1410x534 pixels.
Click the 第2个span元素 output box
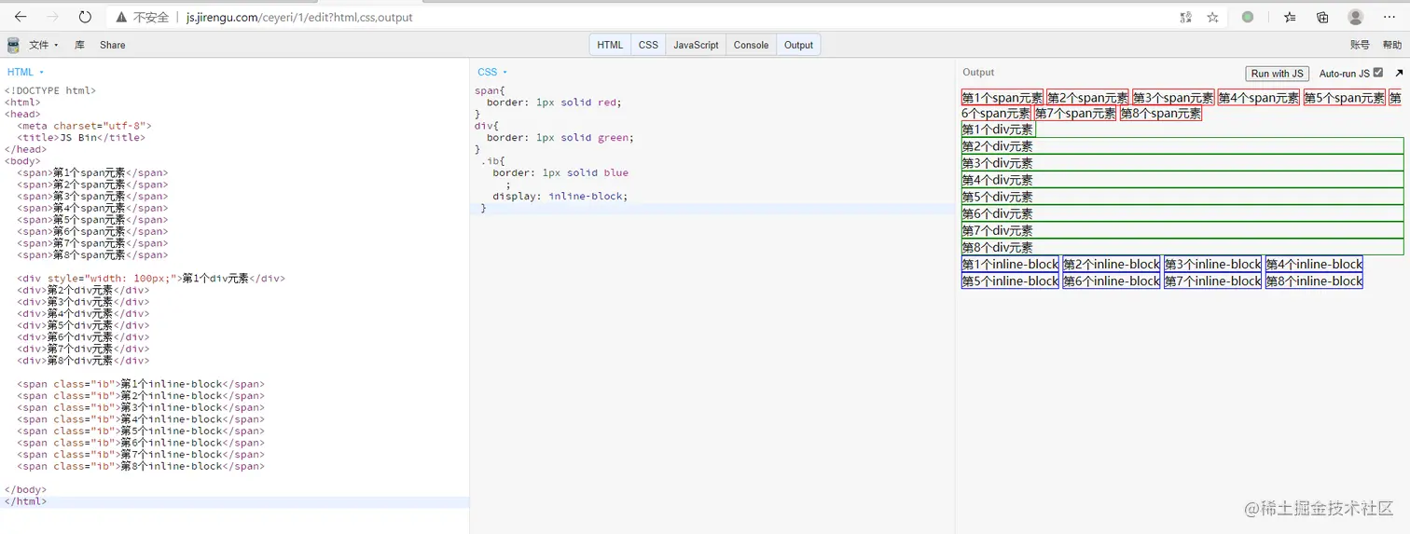(1087, 98)
